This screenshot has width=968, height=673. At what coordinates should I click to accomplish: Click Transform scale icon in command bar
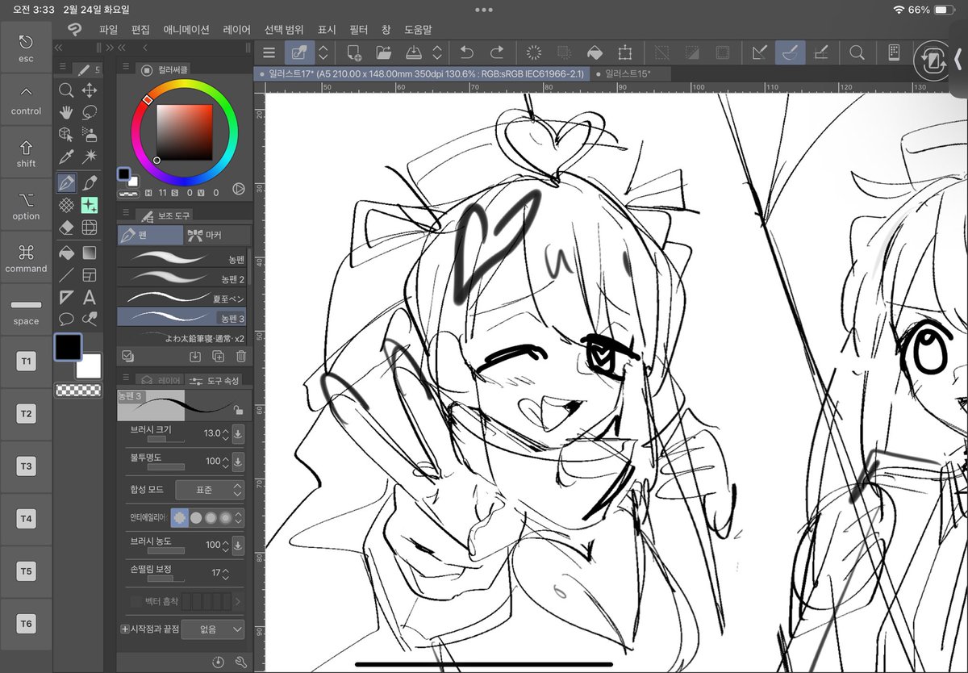click(x=624, y=52)
